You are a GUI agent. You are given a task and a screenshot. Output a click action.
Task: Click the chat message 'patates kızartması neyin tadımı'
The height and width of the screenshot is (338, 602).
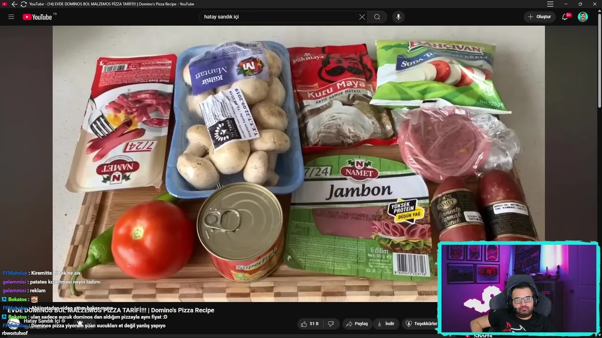coord(65,282)
